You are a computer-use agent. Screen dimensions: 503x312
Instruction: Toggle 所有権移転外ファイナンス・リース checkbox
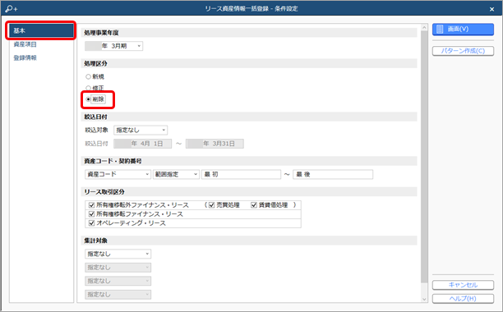91,205
